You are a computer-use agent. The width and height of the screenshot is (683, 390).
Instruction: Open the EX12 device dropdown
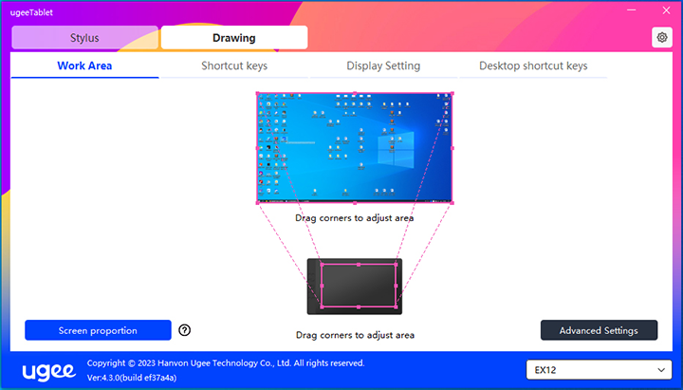tap(599, 368)
